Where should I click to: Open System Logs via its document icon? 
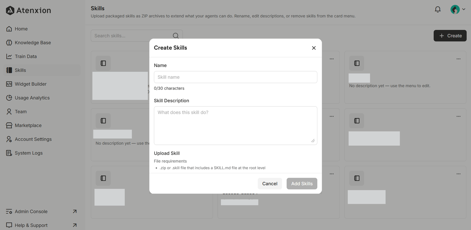9,153
